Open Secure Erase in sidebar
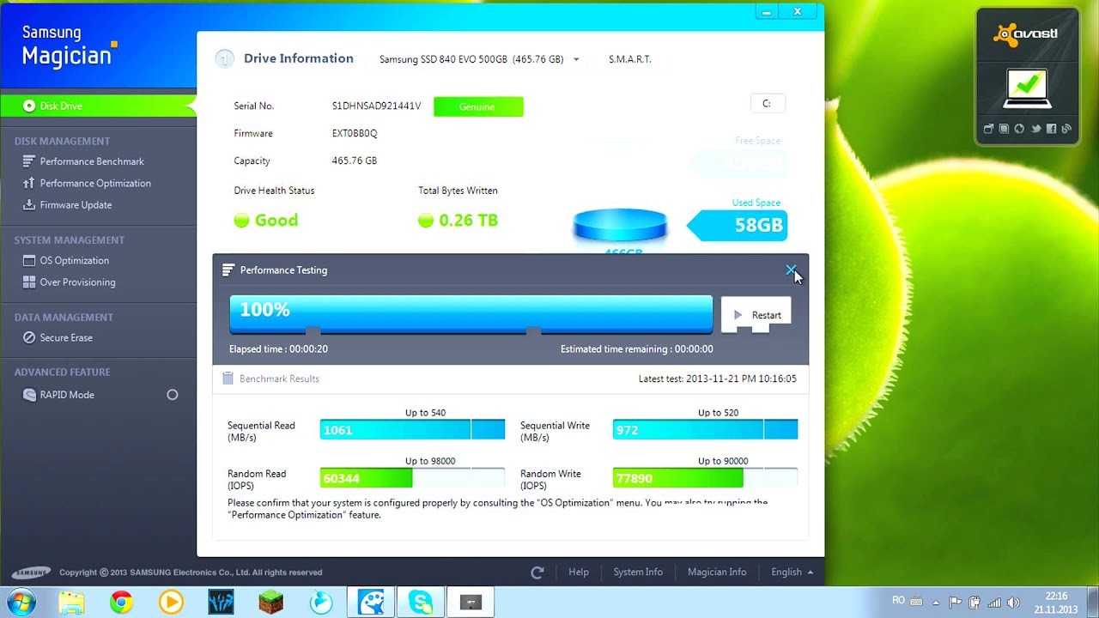Viewport: 1099px width, 618px height. pyautogui.click(x=66, y=337)
